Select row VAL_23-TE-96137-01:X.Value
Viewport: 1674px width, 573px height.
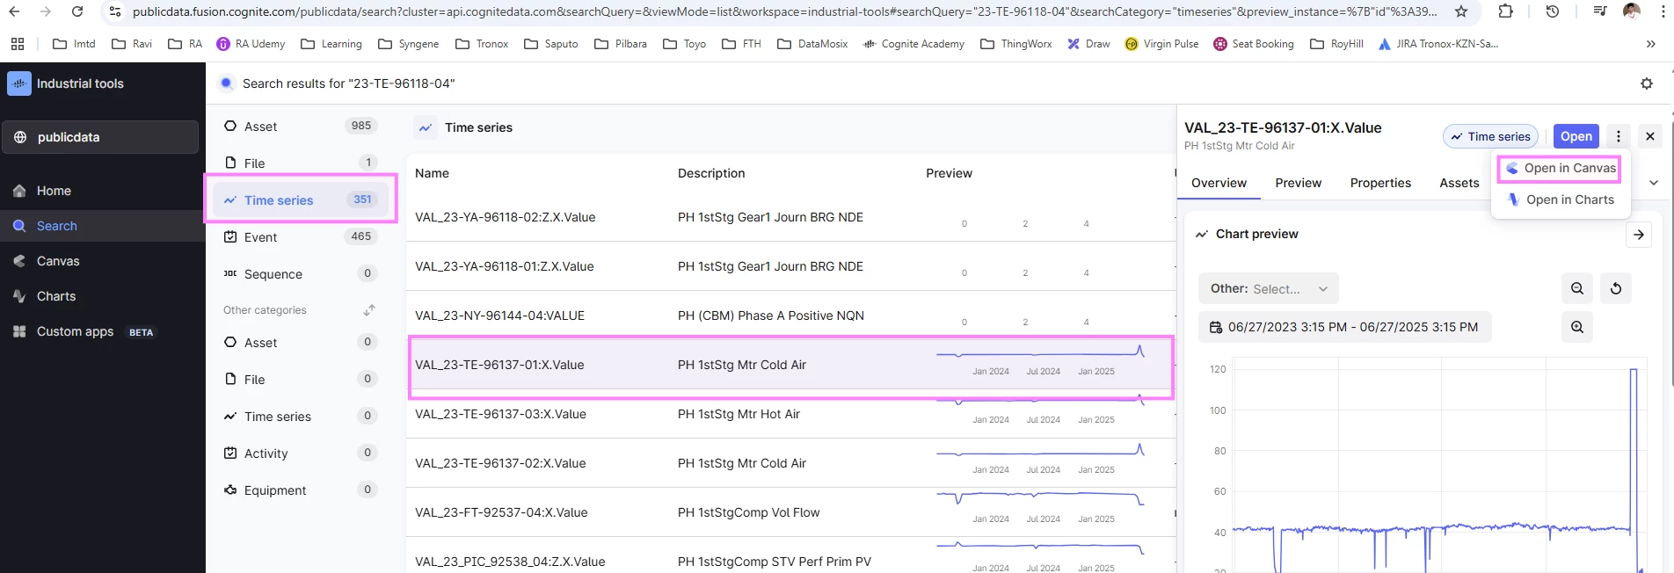click(790, 365)
